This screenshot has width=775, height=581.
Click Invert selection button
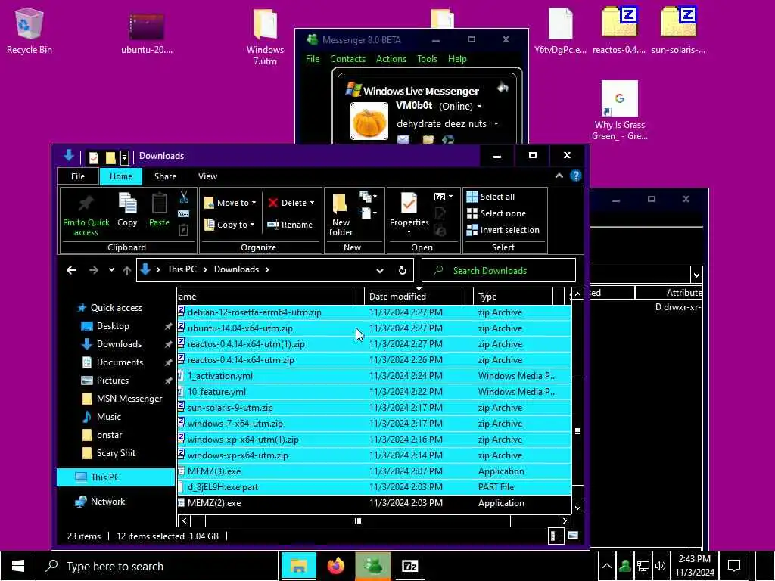point(503,230)
